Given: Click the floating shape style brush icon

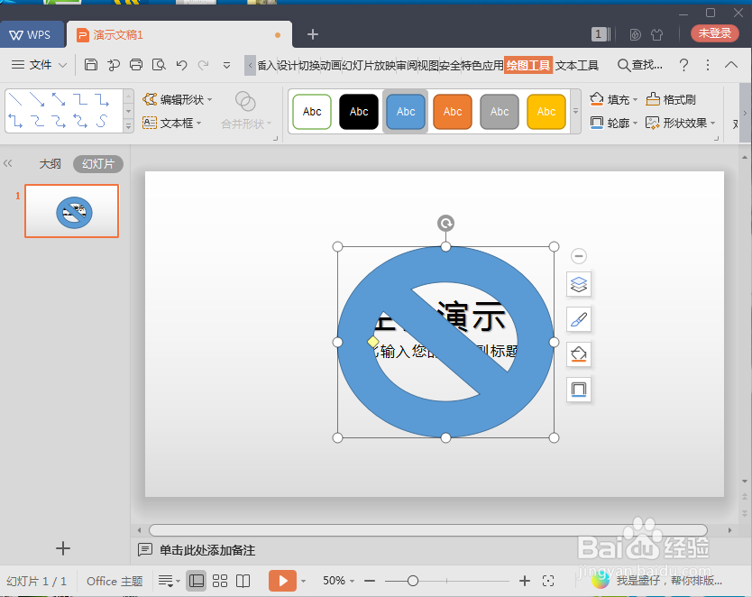Looking at the screenshot, I should [578, 319].
